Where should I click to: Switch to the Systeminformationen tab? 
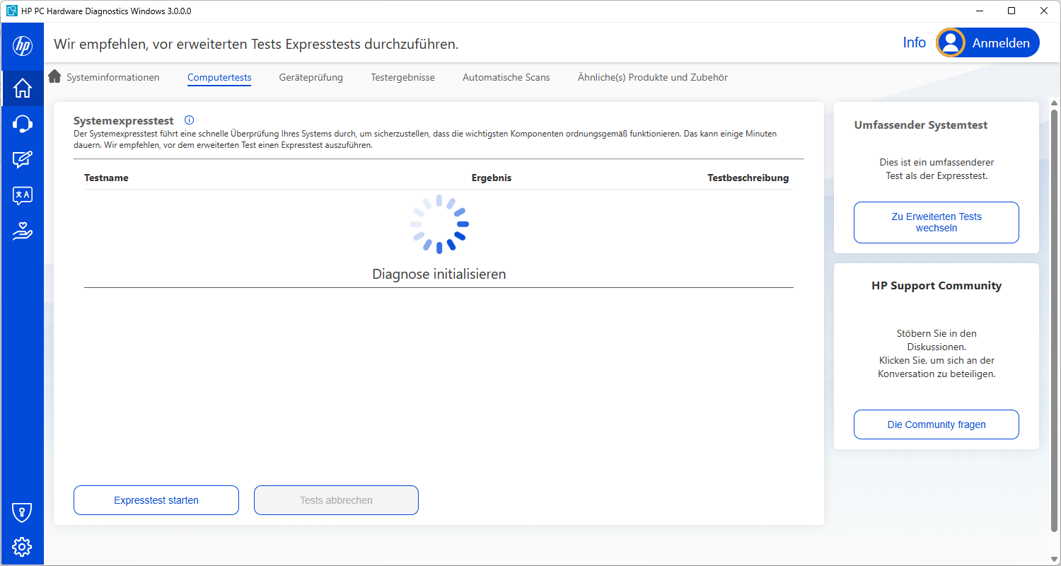(x=112, y=77)
